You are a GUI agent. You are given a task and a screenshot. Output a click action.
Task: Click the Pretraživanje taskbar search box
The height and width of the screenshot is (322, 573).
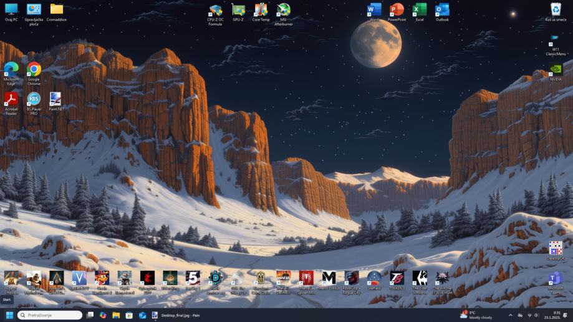(x=50, y=315)
